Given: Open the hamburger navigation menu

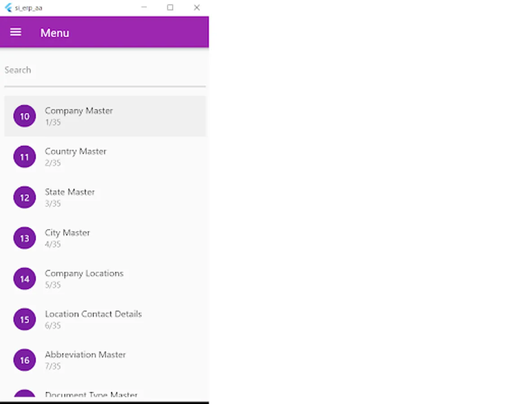Looking at the screenshot, I should (16, 32).
